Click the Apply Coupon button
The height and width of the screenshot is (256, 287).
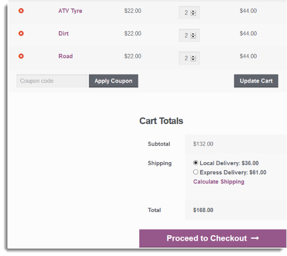pos(114,81)
